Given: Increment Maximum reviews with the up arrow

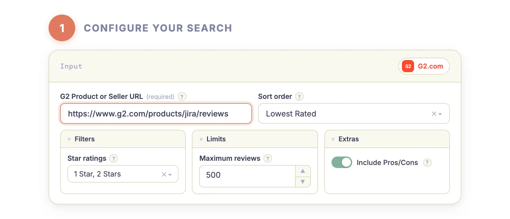Looking at the screenshot, I should [303, 171].
